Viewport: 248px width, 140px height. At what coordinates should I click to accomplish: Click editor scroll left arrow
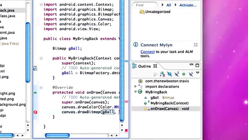pyautogui.click(x=111, y=135)
